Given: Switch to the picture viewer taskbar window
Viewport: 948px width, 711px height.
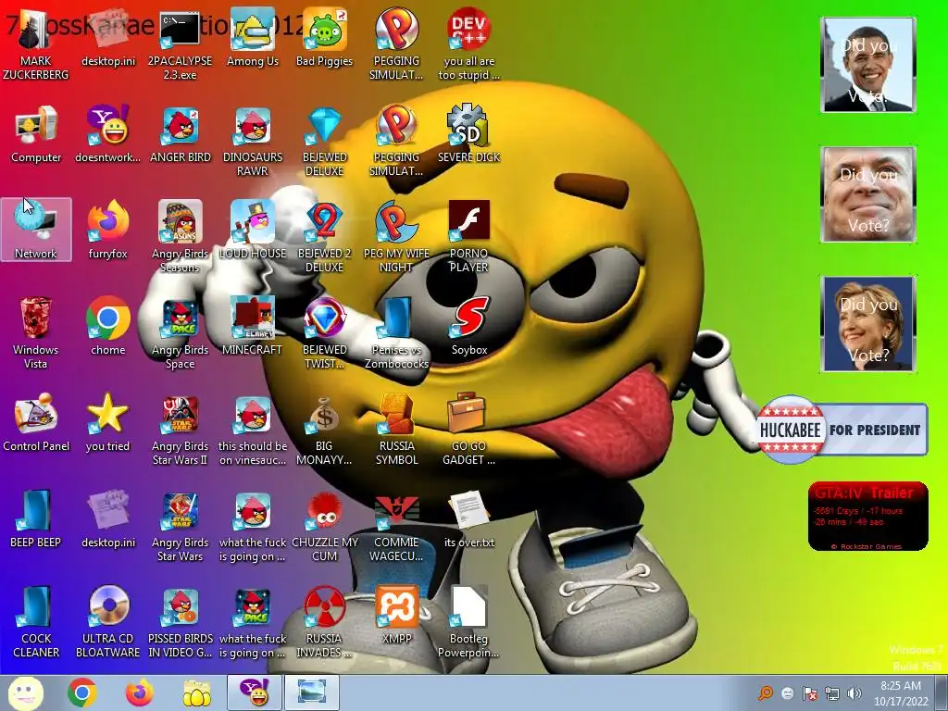Looking at the screenshot, I should (x=311, y=693).
